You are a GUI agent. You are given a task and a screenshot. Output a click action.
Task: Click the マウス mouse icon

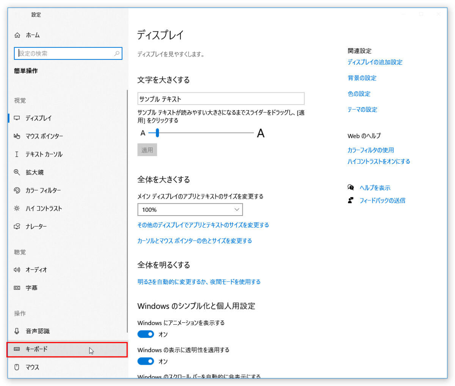pyautogui.click(x=17, y=367)
